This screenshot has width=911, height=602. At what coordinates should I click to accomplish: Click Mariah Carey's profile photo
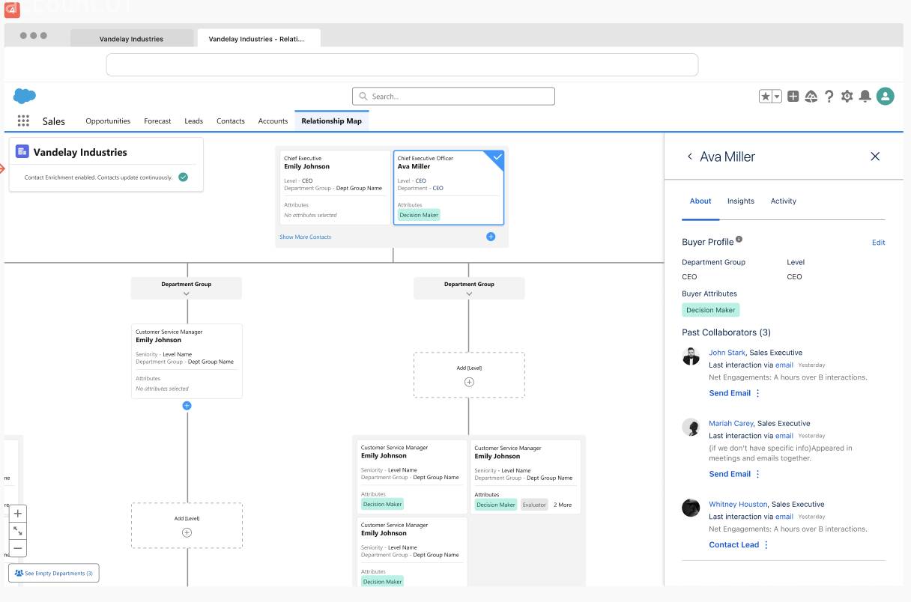(691, 427)
